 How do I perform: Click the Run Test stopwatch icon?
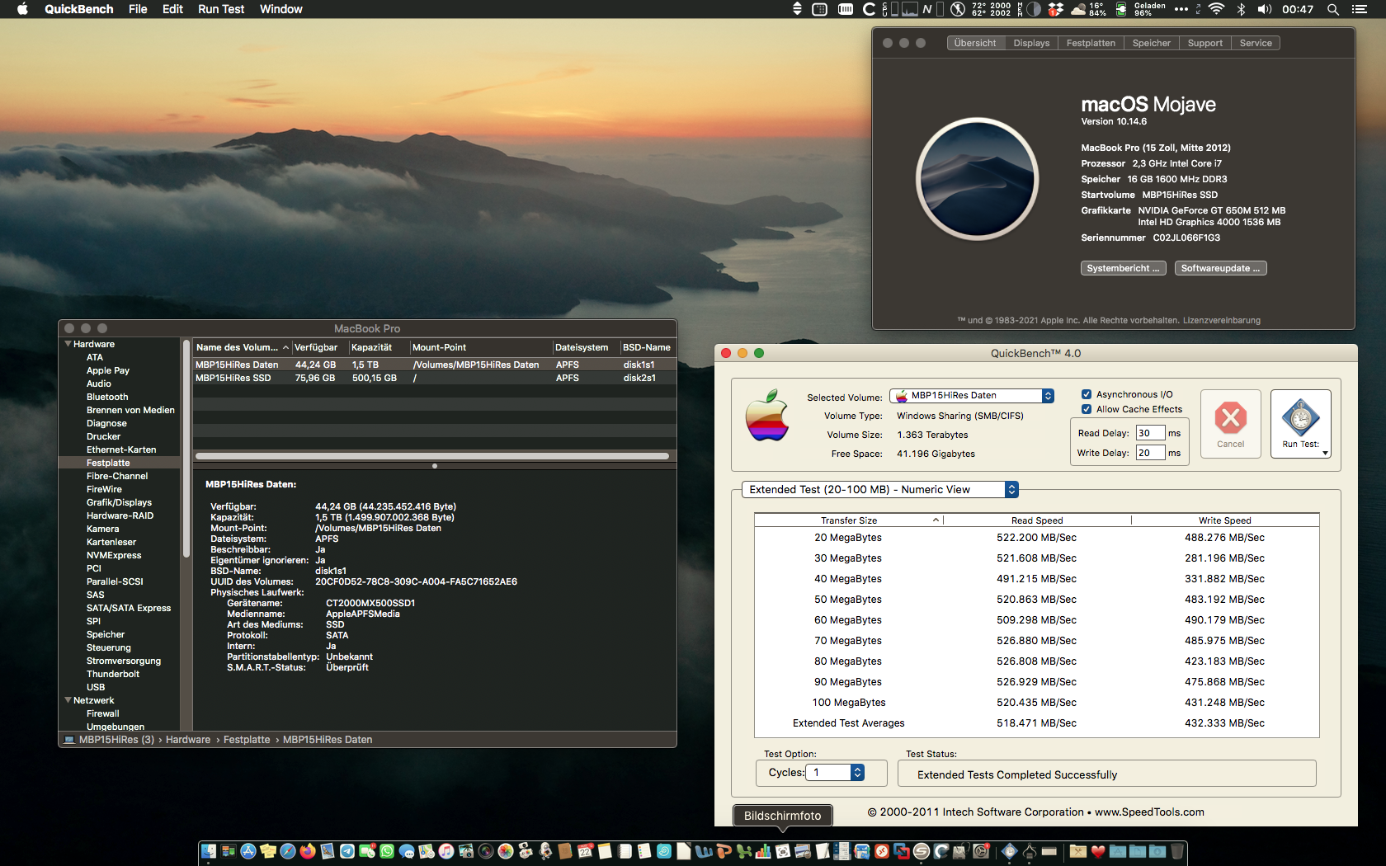(x=1300, y=418)
